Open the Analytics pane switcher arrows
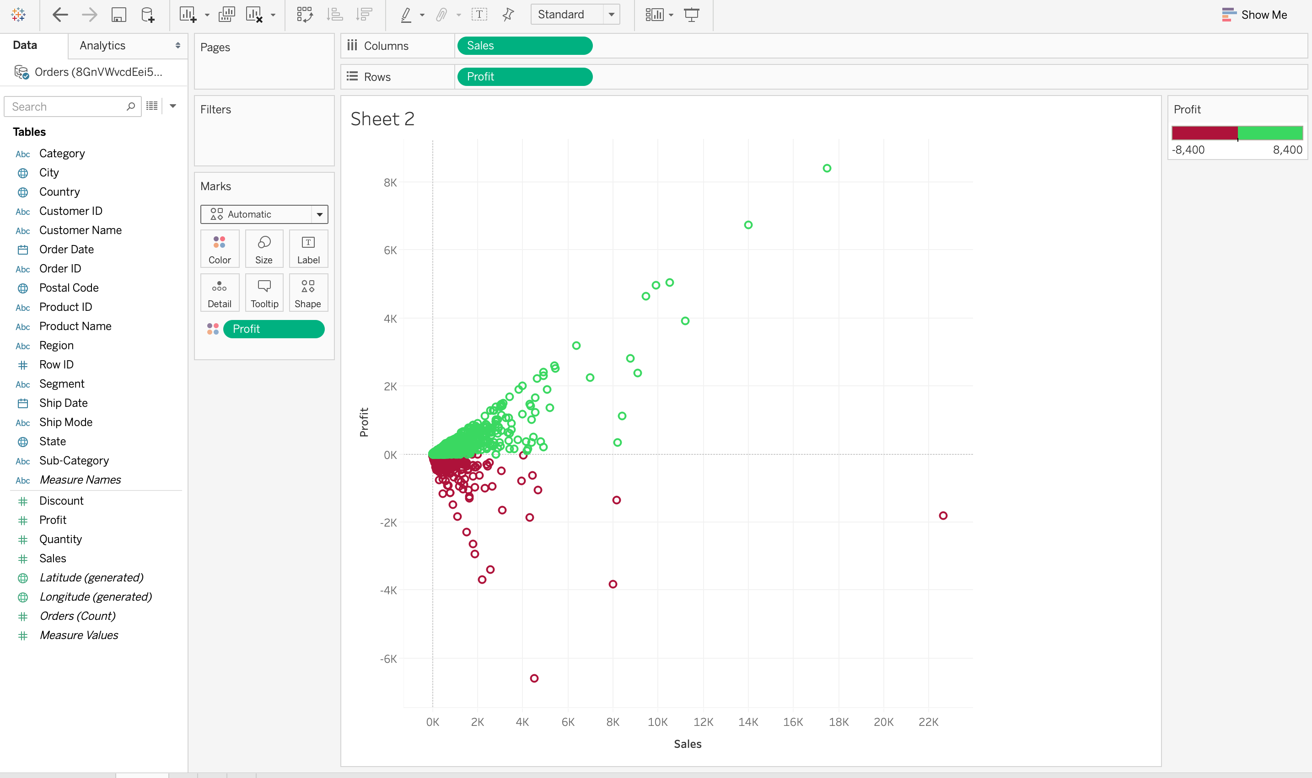1312x778 pixels. (178, 46)
